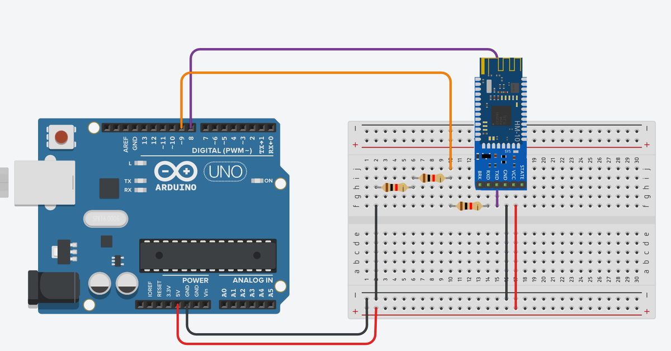Click the POWER label on Arduino

pyautogui.click(x=195, y=280)
